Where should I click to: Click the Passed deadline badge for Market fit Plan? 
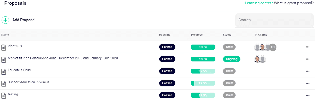click(x=167, y=59)
